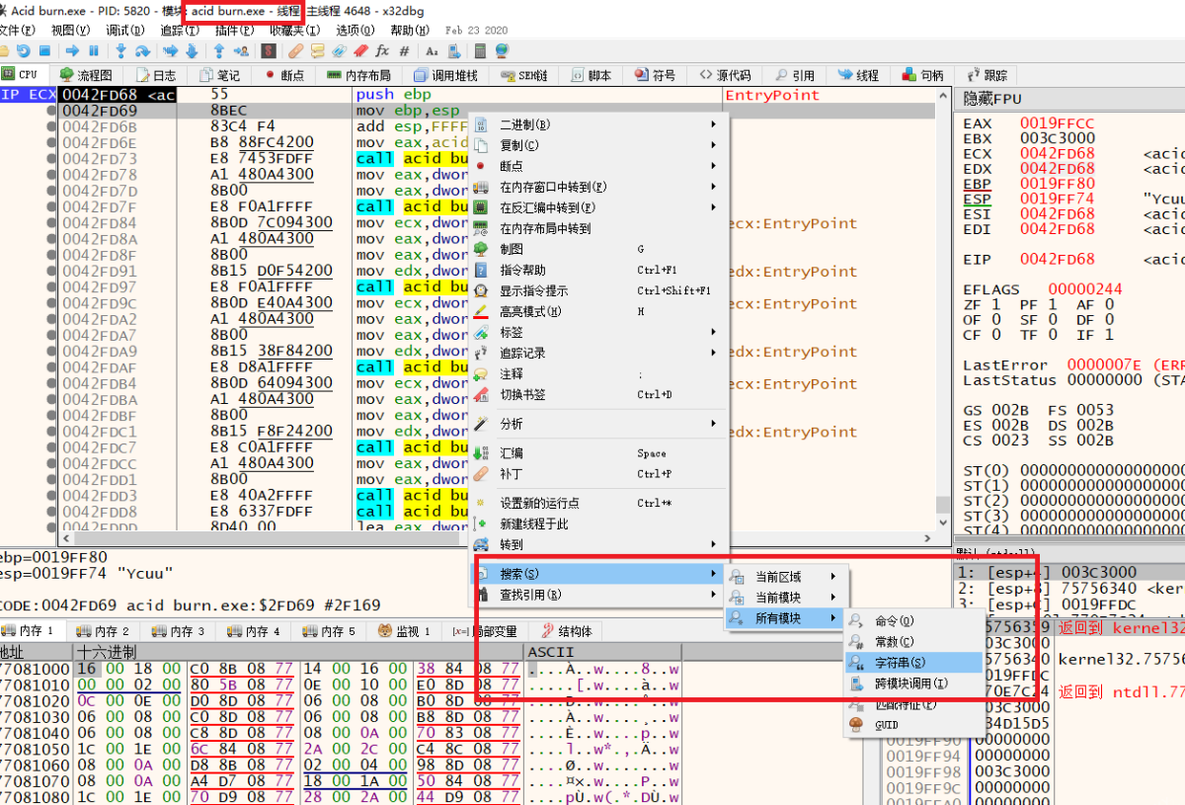Screen dimensions: 1185x805
Task: Click the disassembly vertical scrollbar
Action: [943, 311]
